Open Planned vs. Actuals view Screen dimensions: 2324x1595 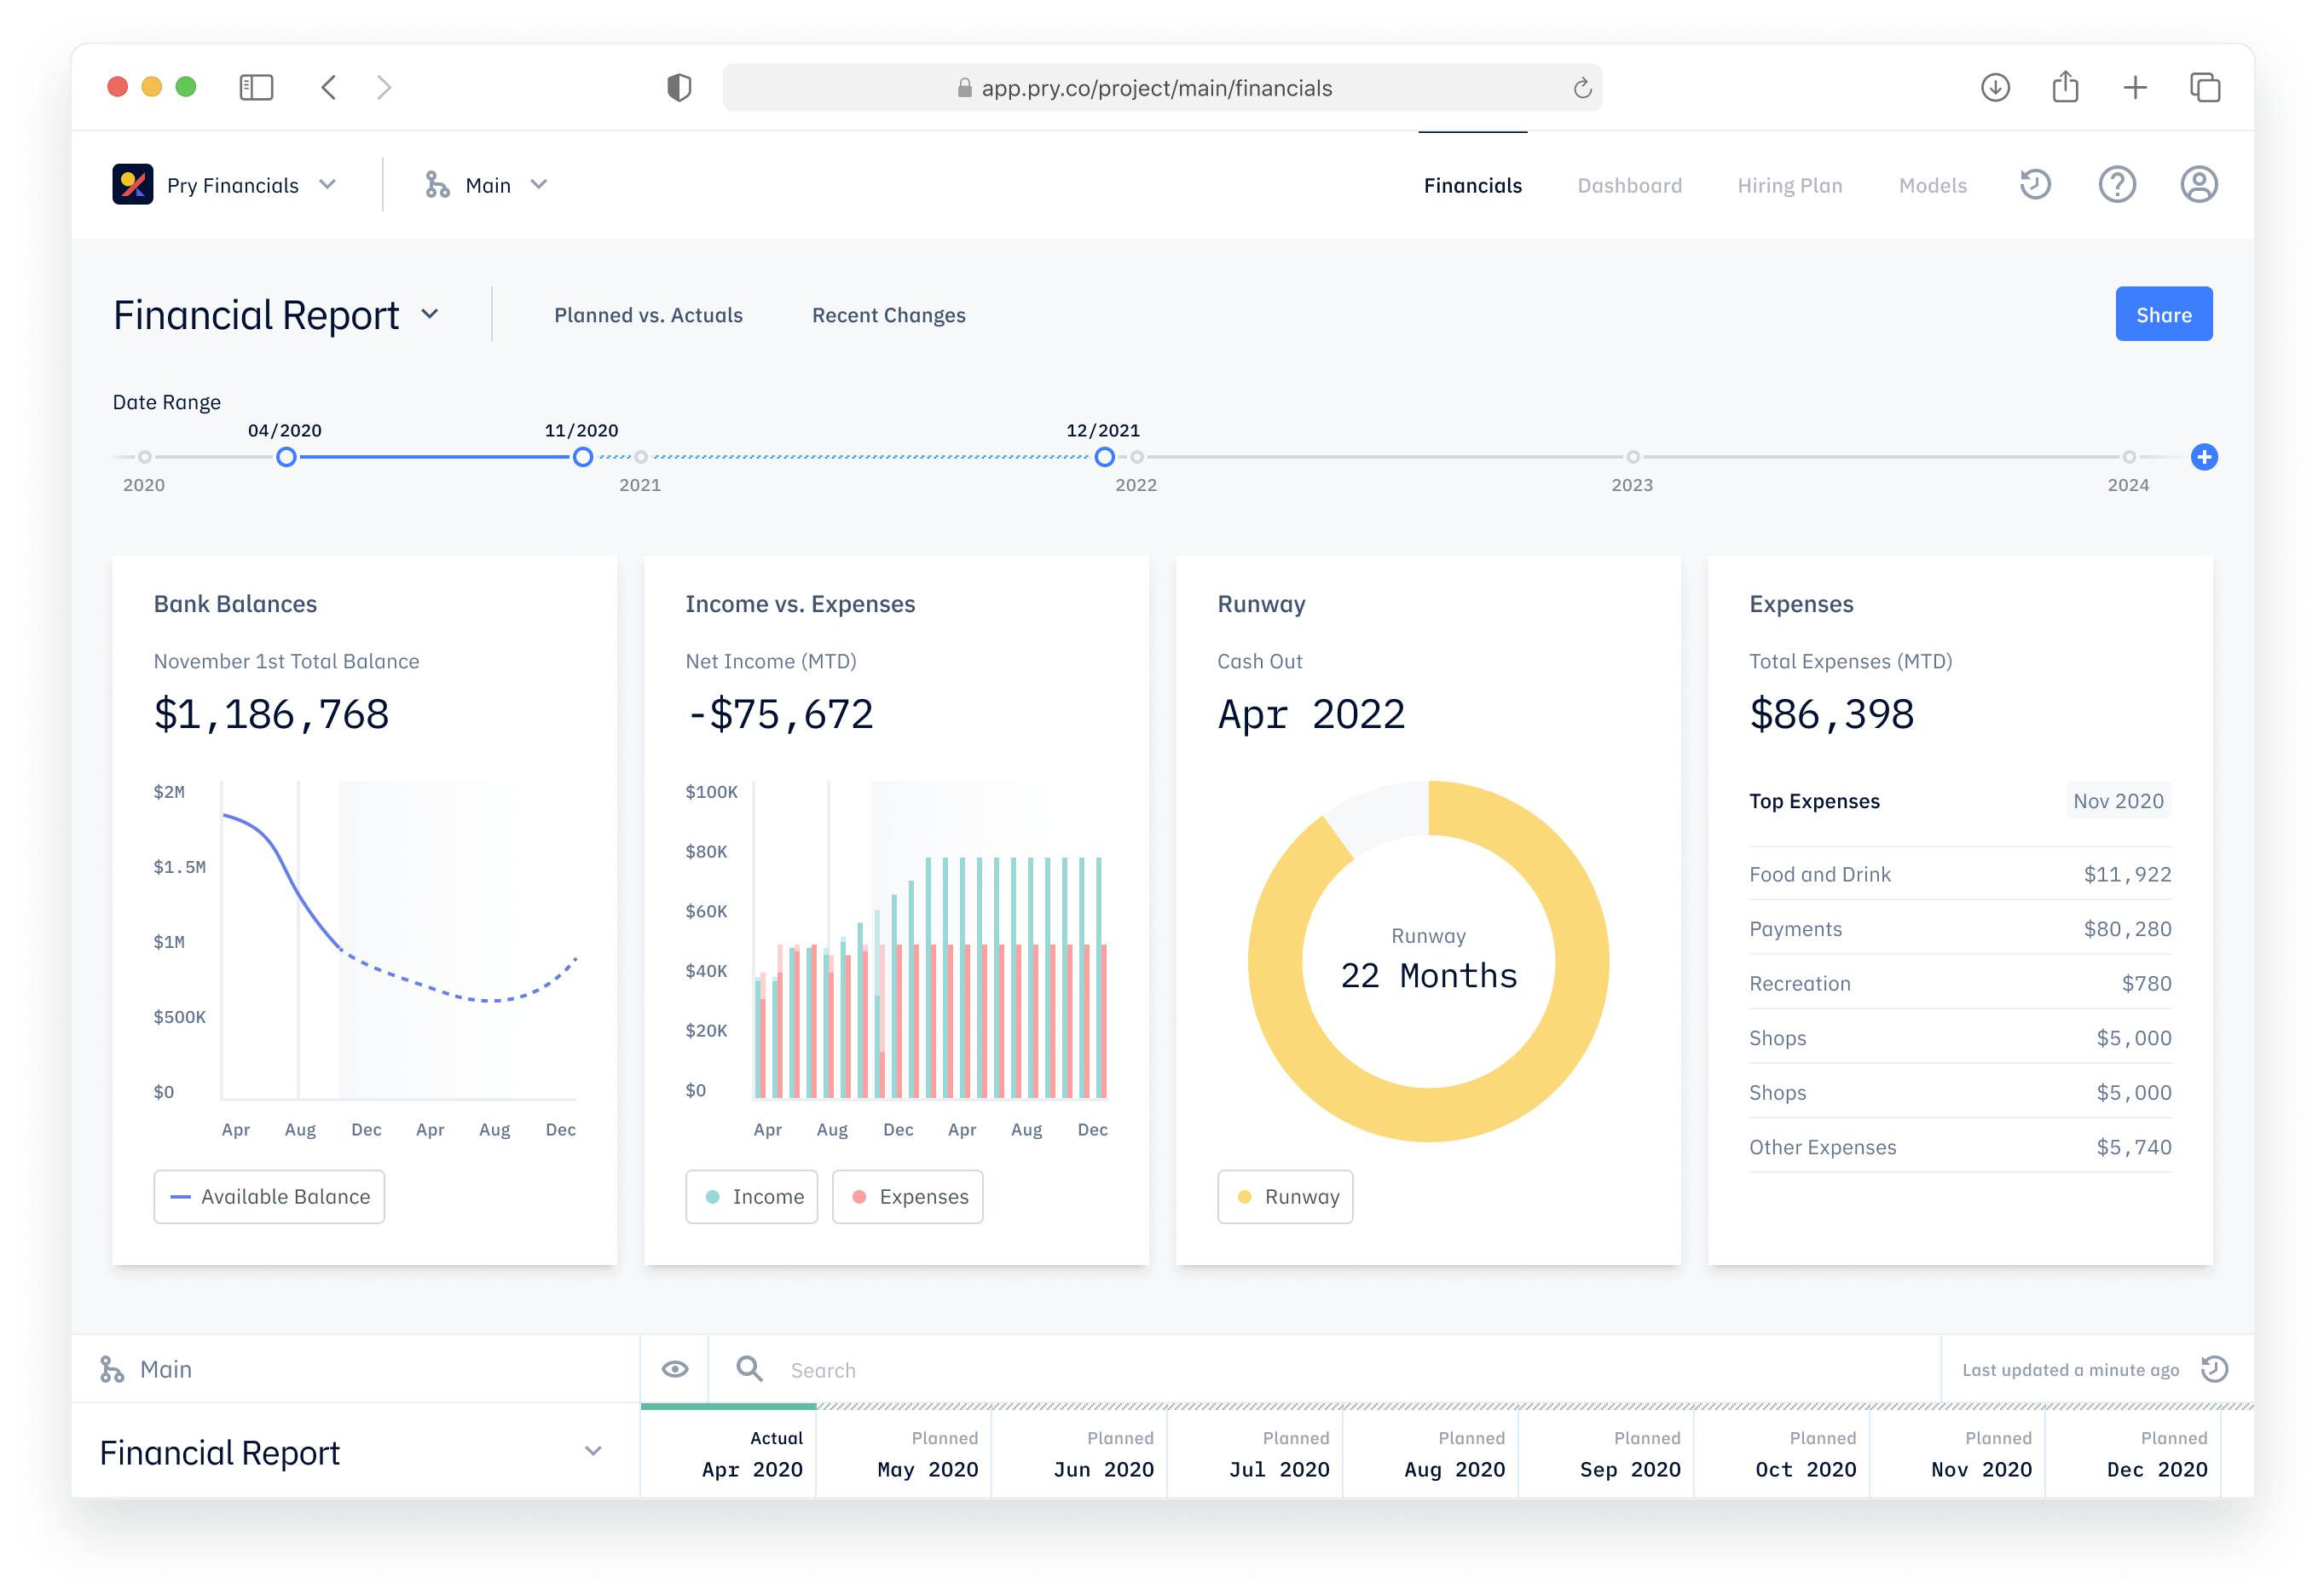[x=647, y=314]
